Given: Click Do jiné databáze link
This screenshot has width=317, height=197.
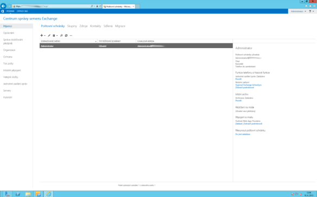Looking at the screenshot, I should (x=243, y=134).
